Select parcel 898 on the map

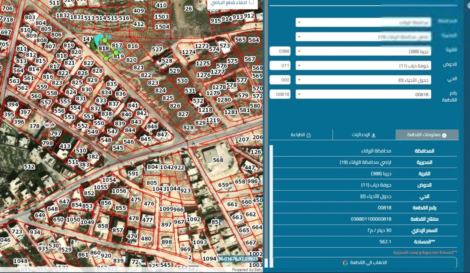167,242
